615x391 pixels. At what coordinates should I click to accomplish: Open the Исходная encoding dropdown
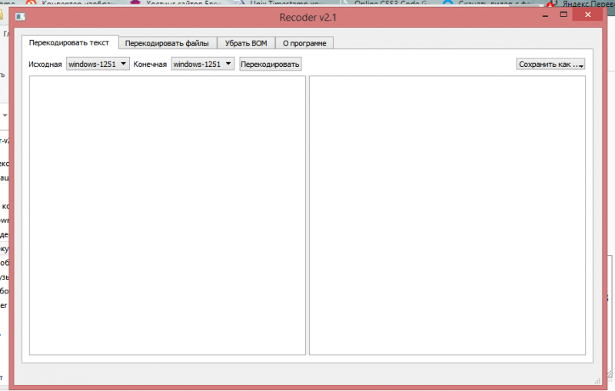[x=98, y=65]
